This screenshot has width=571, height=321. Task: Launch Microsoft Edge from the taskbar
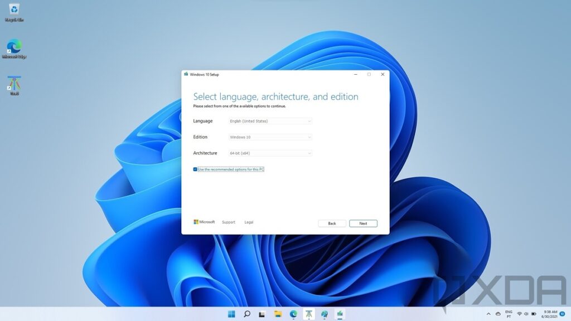tap(293, 314)
